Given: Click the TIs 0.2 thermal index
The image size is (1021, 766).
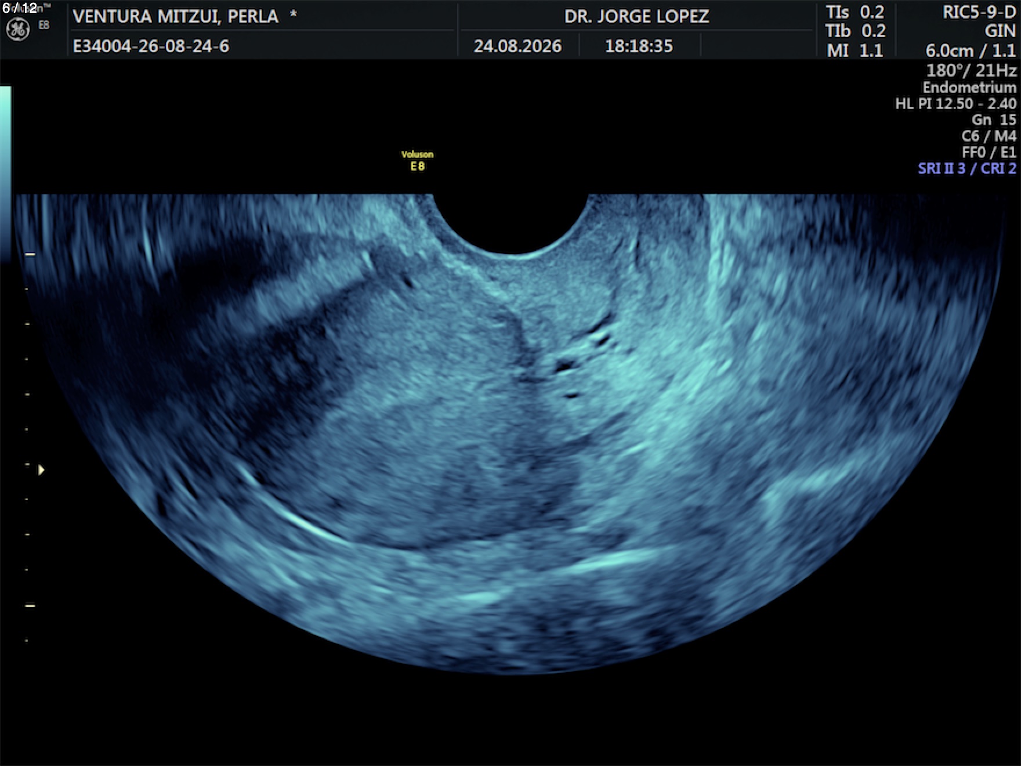Looking at the screenshot, I should click(x=856, y=12).
